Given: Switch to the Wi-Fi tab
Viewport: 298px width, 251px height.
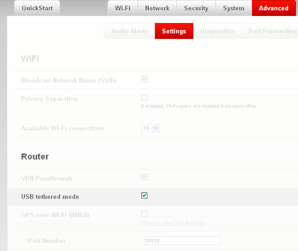Looking at the screenshot, I should pyautogui.click(x=123, y=8).
